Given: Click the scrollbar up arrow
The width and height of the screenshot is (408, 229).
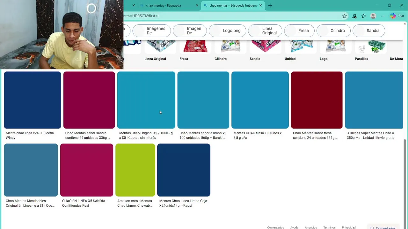Looking at the screenshot, I should tap(405, 24).
